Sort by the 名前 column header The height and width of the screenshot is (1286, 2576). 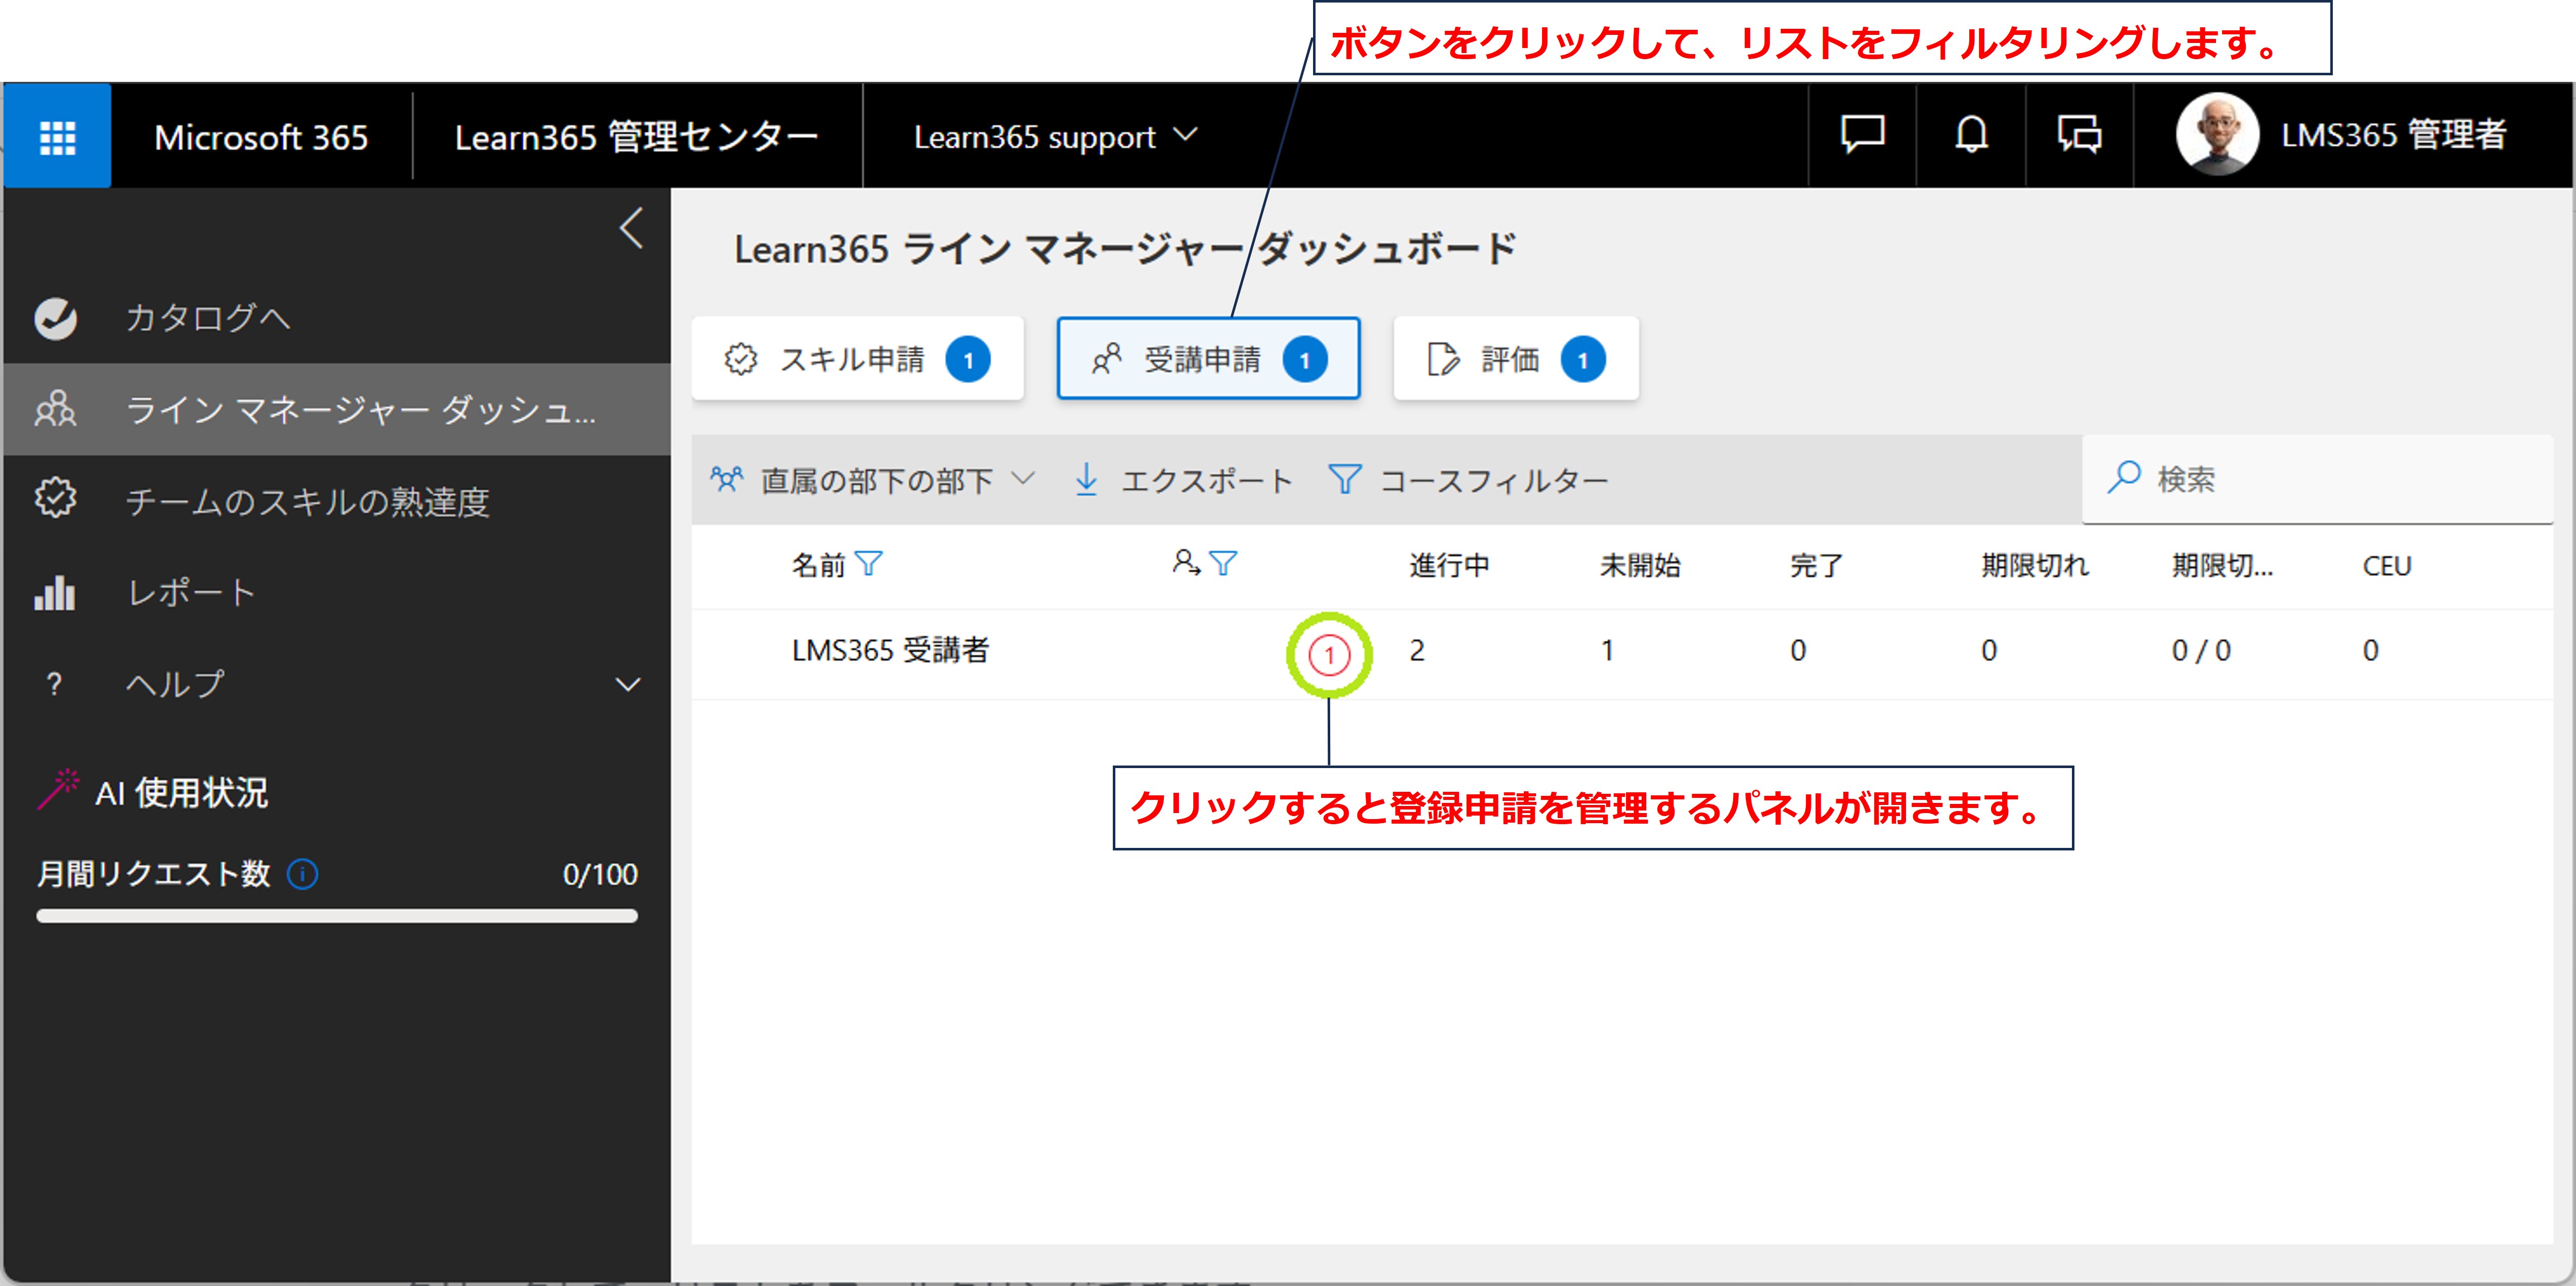pos(818,565)
